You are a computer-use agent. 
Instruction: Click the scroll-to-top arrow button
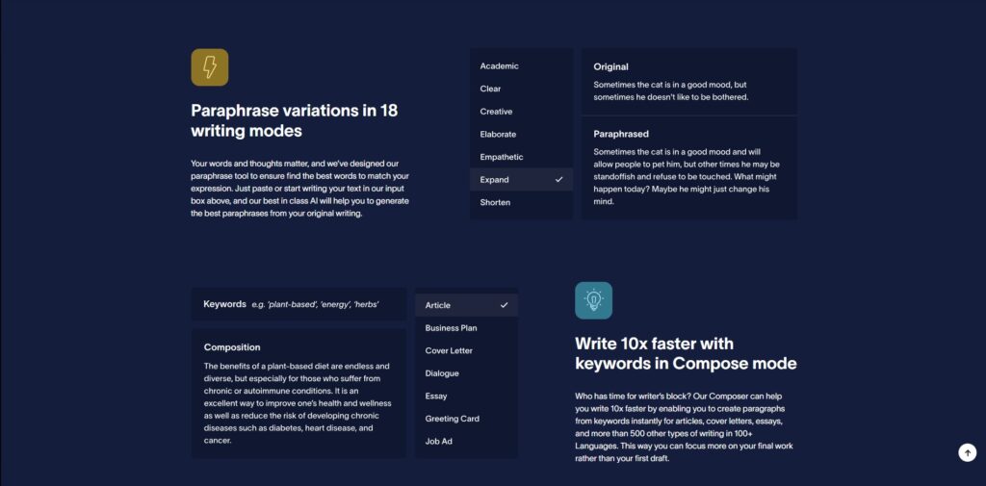967,452
